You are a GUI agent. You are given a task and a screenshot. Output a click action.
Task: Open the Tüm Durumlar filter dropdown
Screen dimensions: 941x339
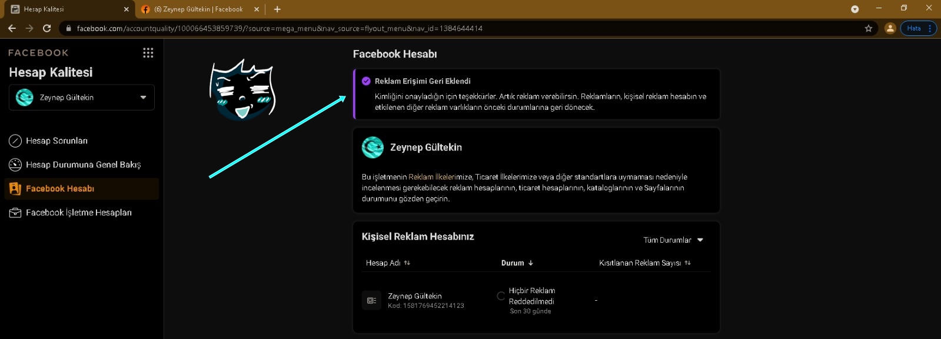[x=673, y=240]
